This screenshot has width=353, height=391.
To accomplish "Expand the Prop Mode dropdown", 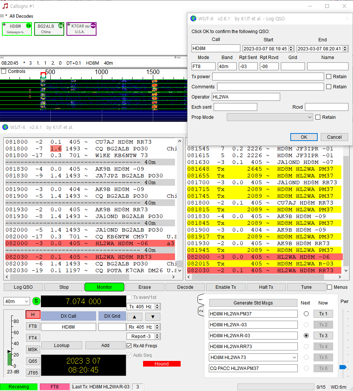I will pyautogui.click(x=270, y=117).
